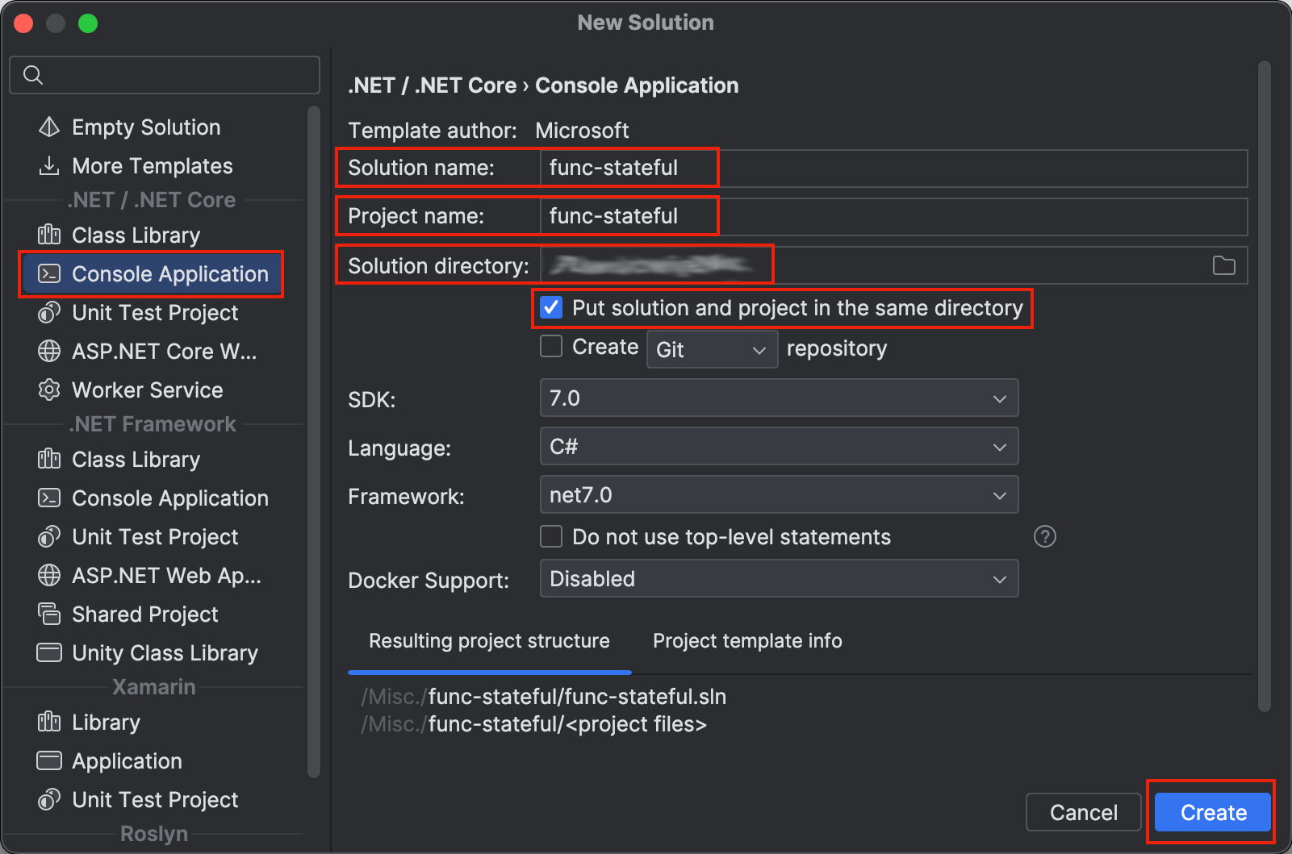Click the More Templates download icon
Screen dimensions: 1292x854
49,166
